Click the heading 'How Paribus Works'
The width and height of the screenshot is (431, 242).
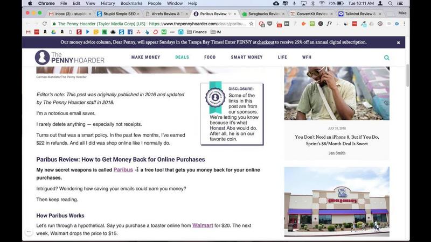click(60, 216)
